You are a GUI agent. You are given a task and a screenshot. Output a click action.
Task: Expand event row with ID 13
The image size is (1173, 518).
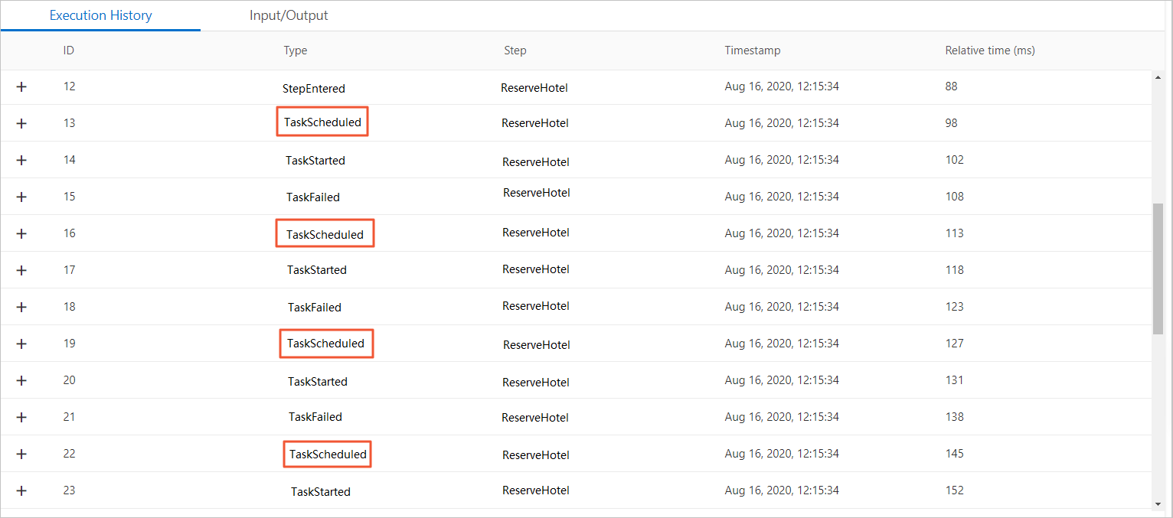pos(21,123)
